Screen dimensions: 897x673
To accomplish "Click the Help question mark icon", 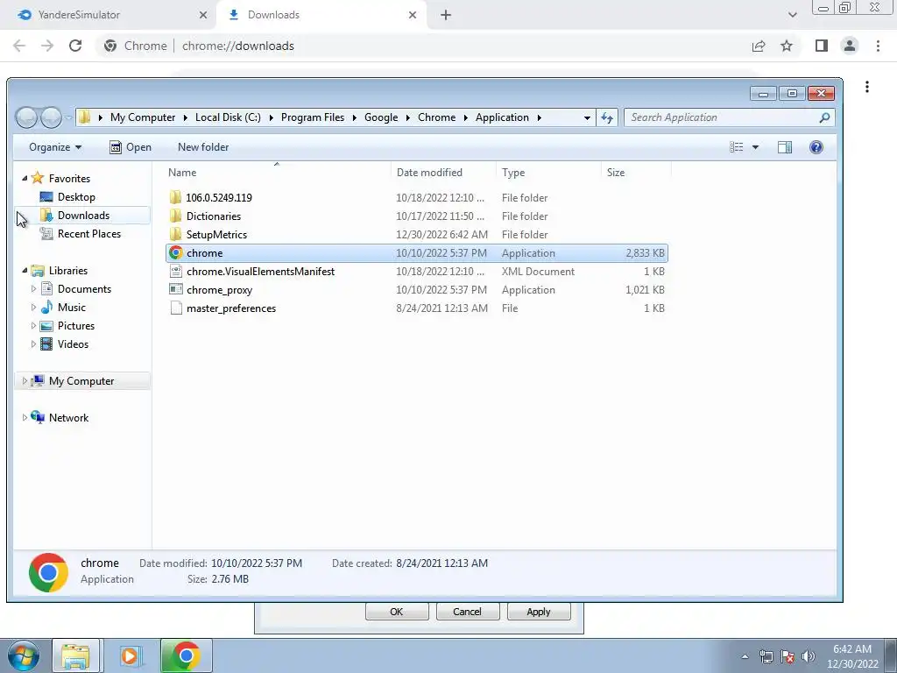I will tap(816, 147).
